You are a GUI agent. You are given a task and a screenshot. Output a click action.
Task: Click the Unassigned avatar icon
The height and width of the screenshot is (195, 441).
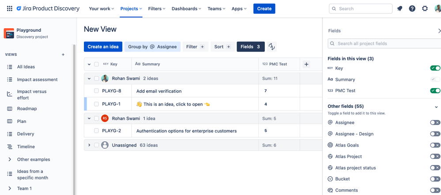(x=105, y=145)
